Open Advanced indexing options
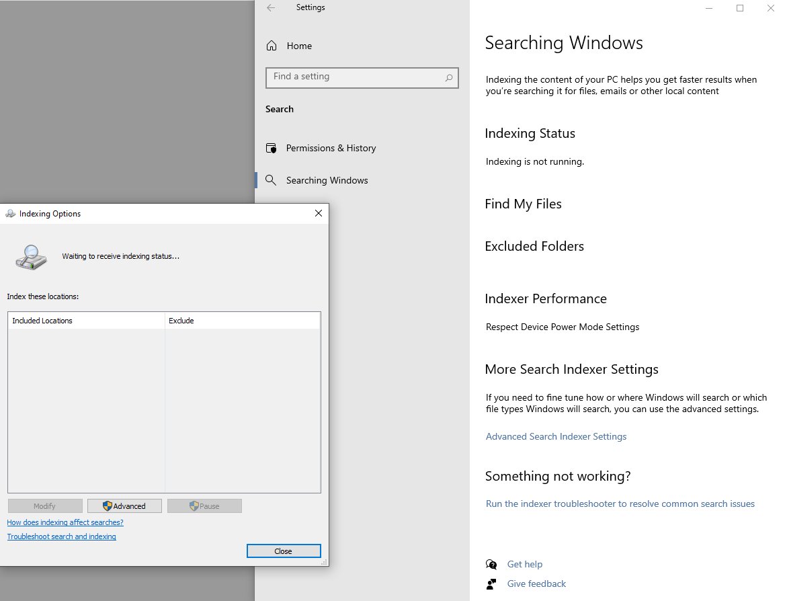Screen dimensions: 785x601 124,506
